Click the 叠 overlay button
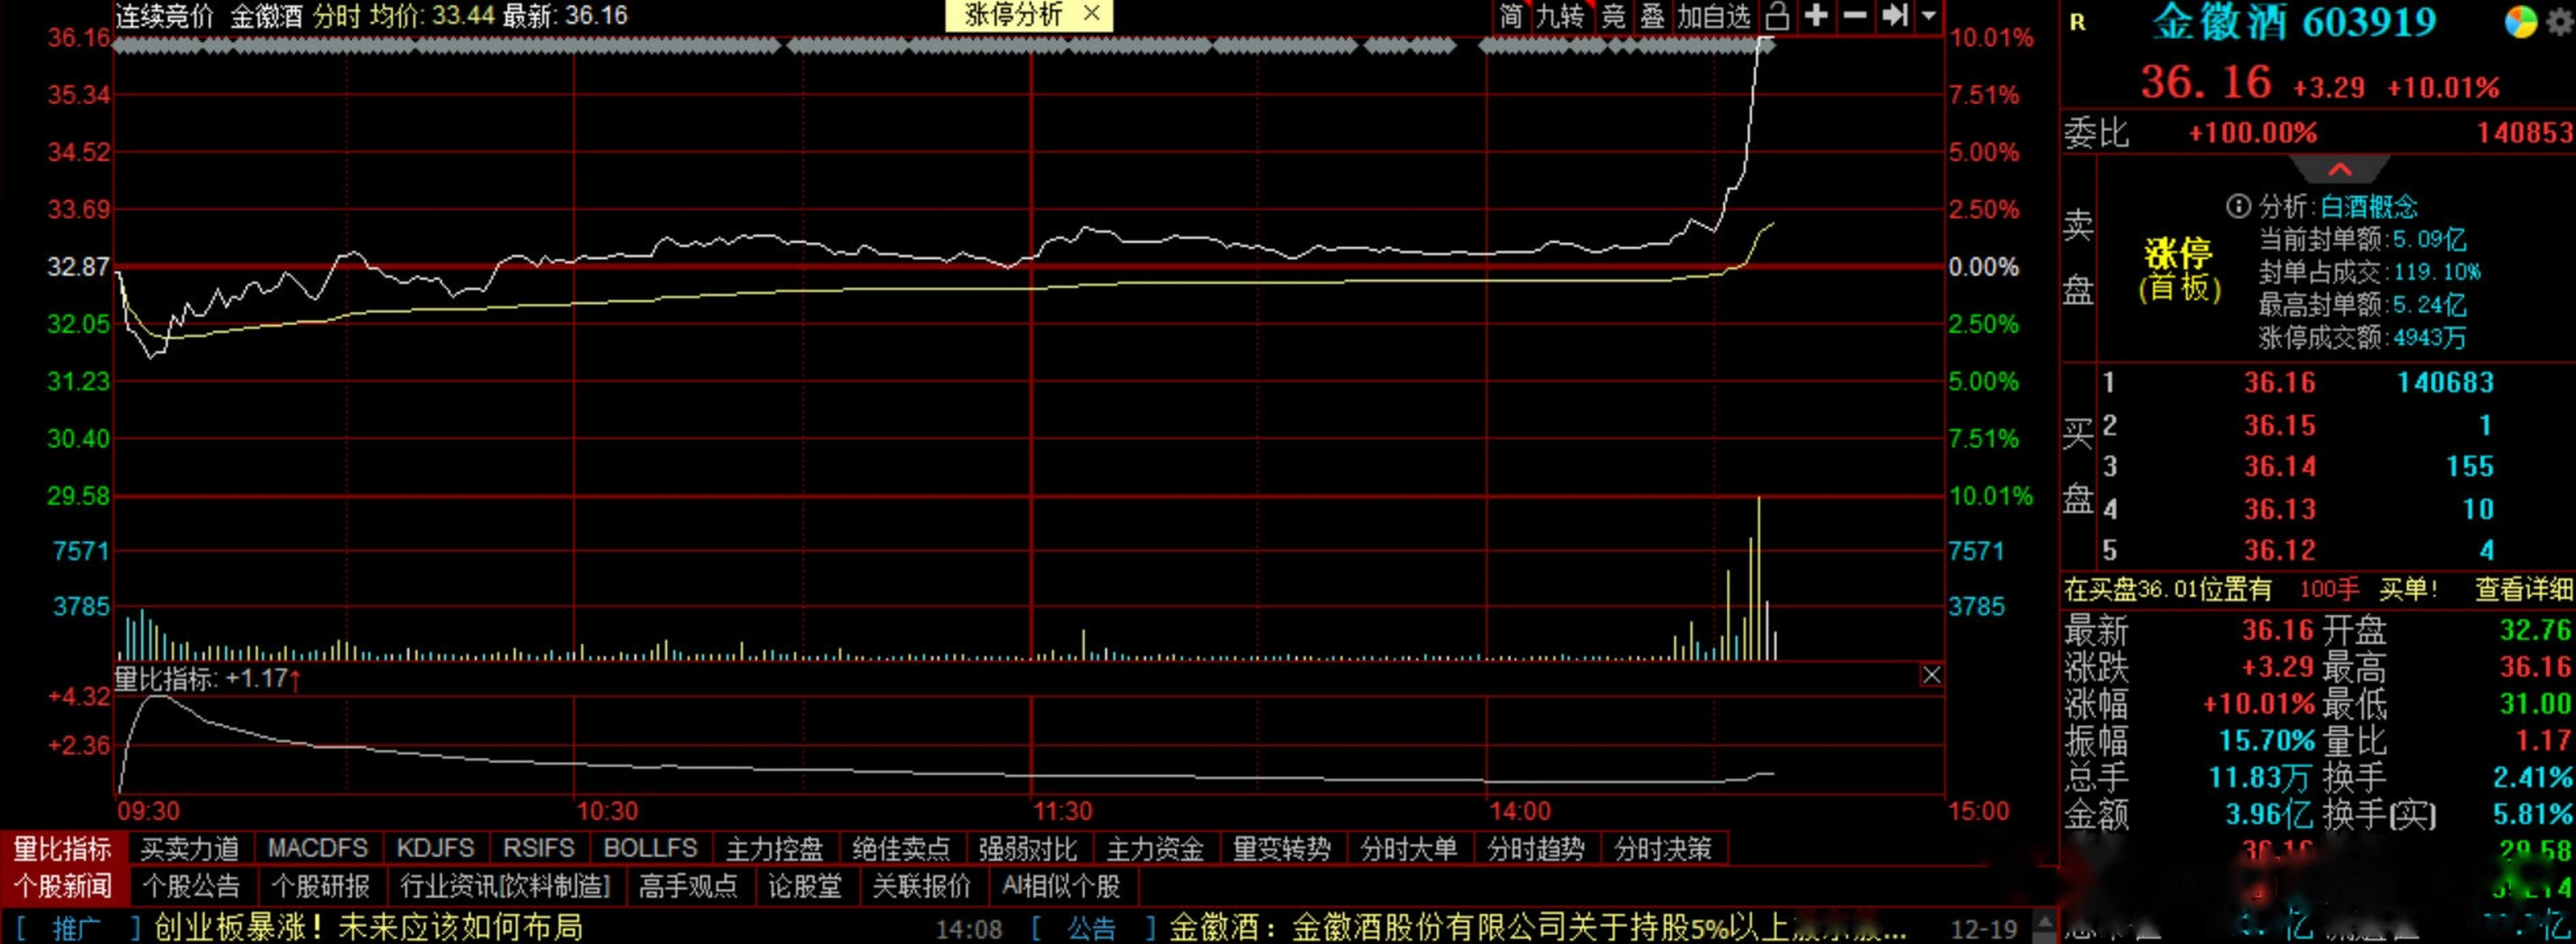Image resolution: width=2576 pixels, height=944 pixels. [x=1652, y=16]
